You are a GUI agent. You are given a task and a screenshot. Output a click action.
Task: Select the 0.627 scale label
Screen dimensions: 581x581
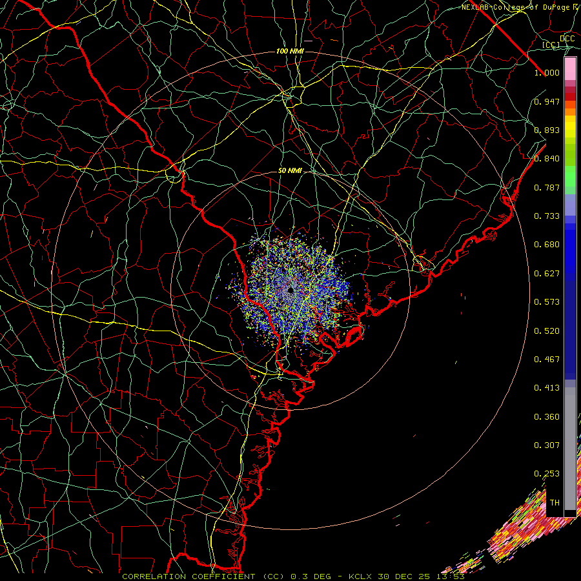547,274
